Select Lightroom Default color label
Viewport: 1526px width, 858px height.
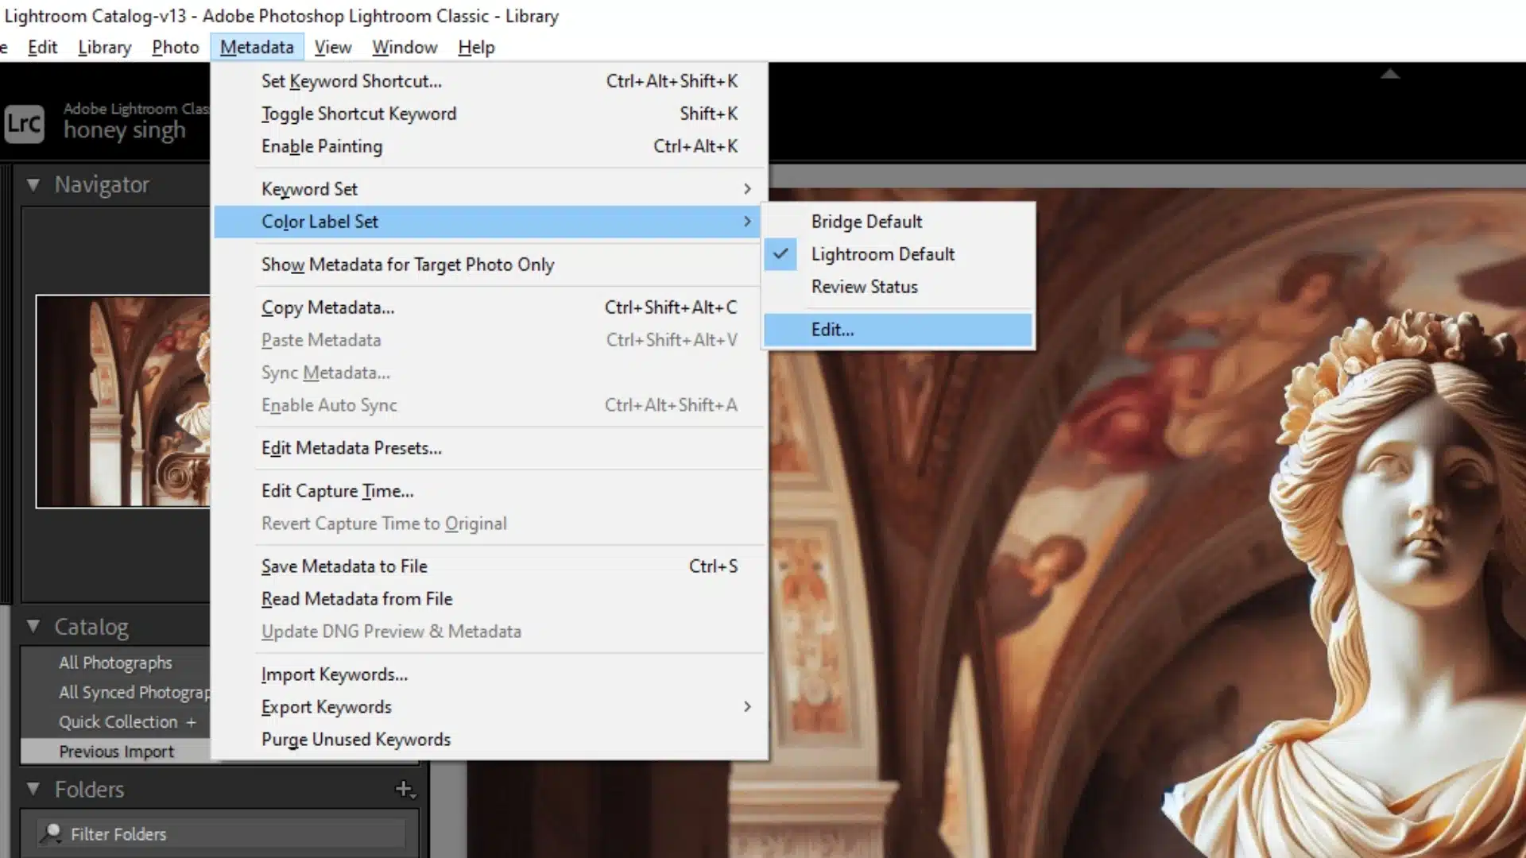884,253
